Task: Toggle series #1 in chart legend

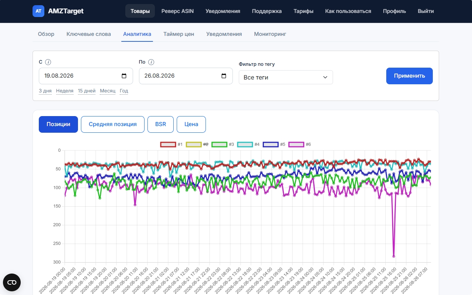Action: 172,144
